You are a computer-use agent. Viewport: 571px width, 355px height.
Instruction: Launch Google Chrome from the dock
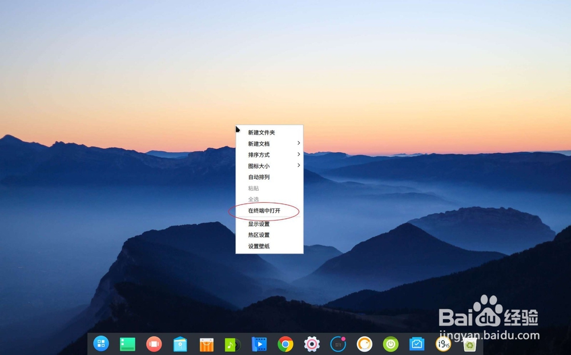coord(285,345)
